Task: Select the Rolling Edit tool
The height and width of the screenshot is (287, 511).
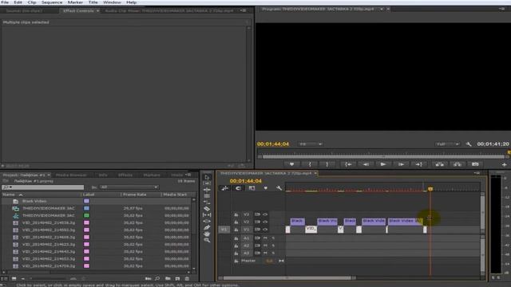Action: point(207,196)
